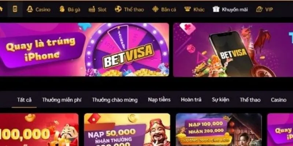Switch to Thưởng chào mừng tab
Screen dimensions: 293x146
(115, 100)
